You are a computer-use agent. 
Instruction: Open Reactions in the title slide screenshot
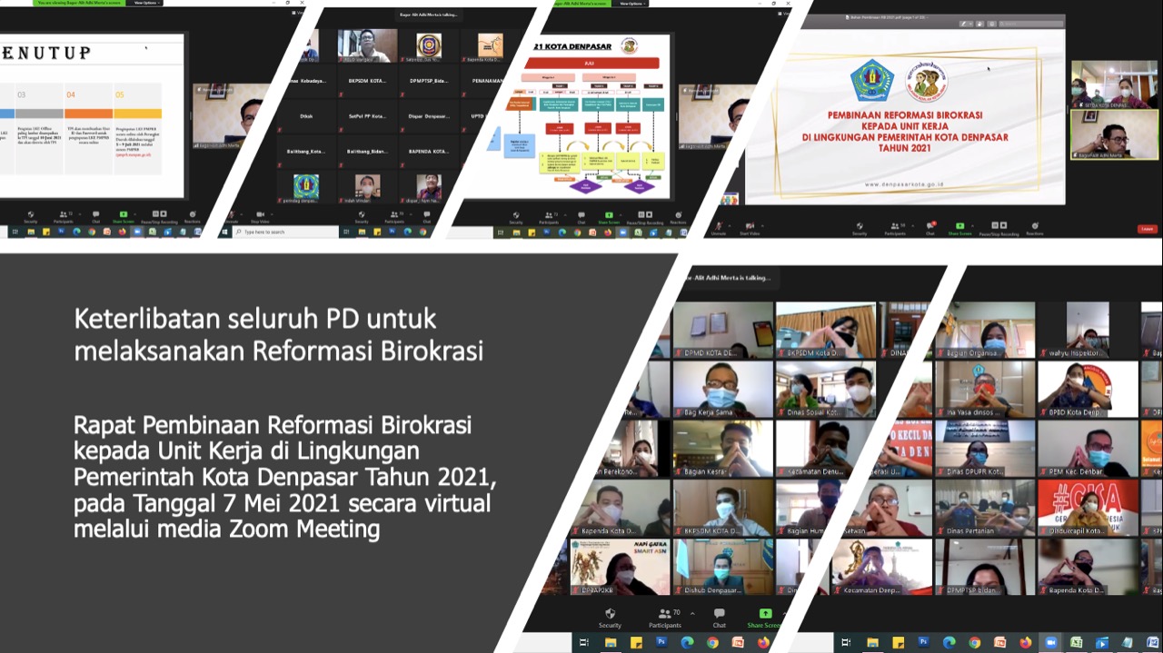[x=1035, y=228]
